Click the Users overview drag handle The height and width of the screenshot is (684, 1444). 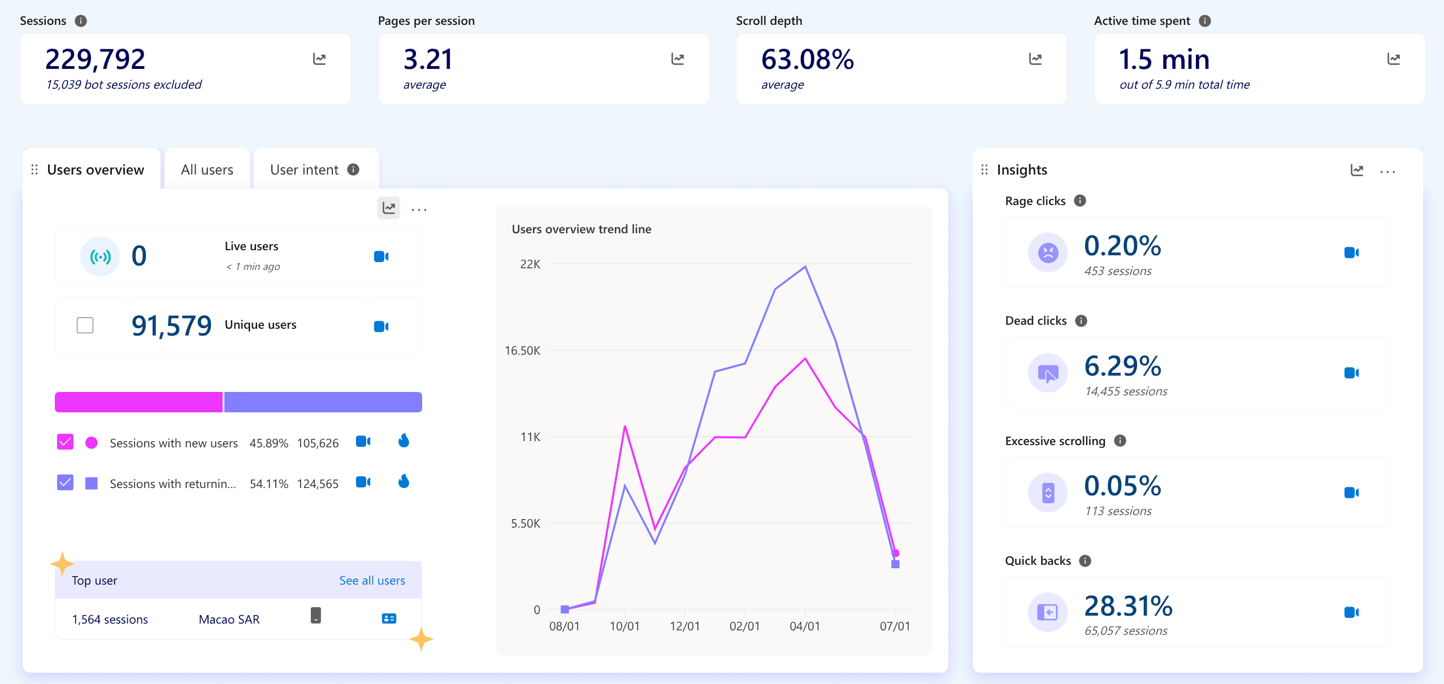pyautogui.click(x=34, y=169)
